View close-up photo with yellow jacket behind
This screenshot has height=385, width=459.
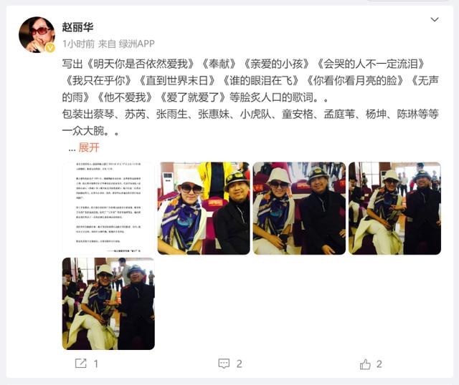point(204,208)
